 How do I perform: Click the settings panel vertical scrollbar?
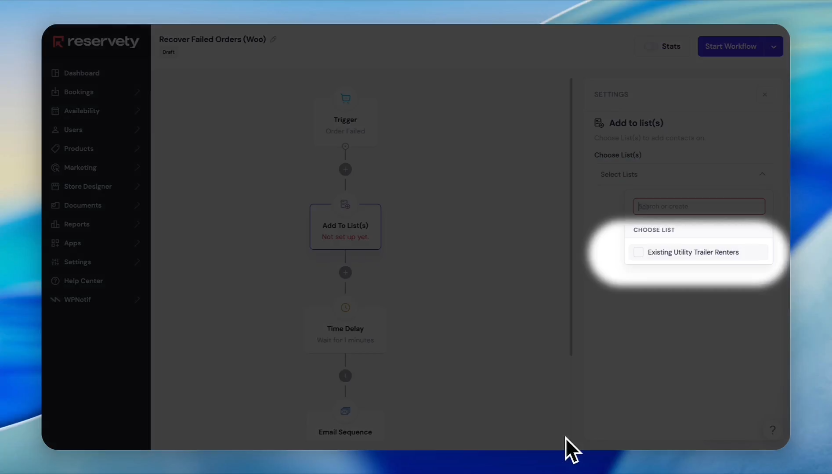(x=571, y=217)
